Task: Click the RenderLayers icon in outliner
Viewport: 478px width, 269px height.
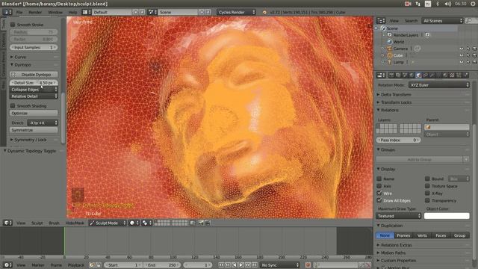Action: click(389, 35)
